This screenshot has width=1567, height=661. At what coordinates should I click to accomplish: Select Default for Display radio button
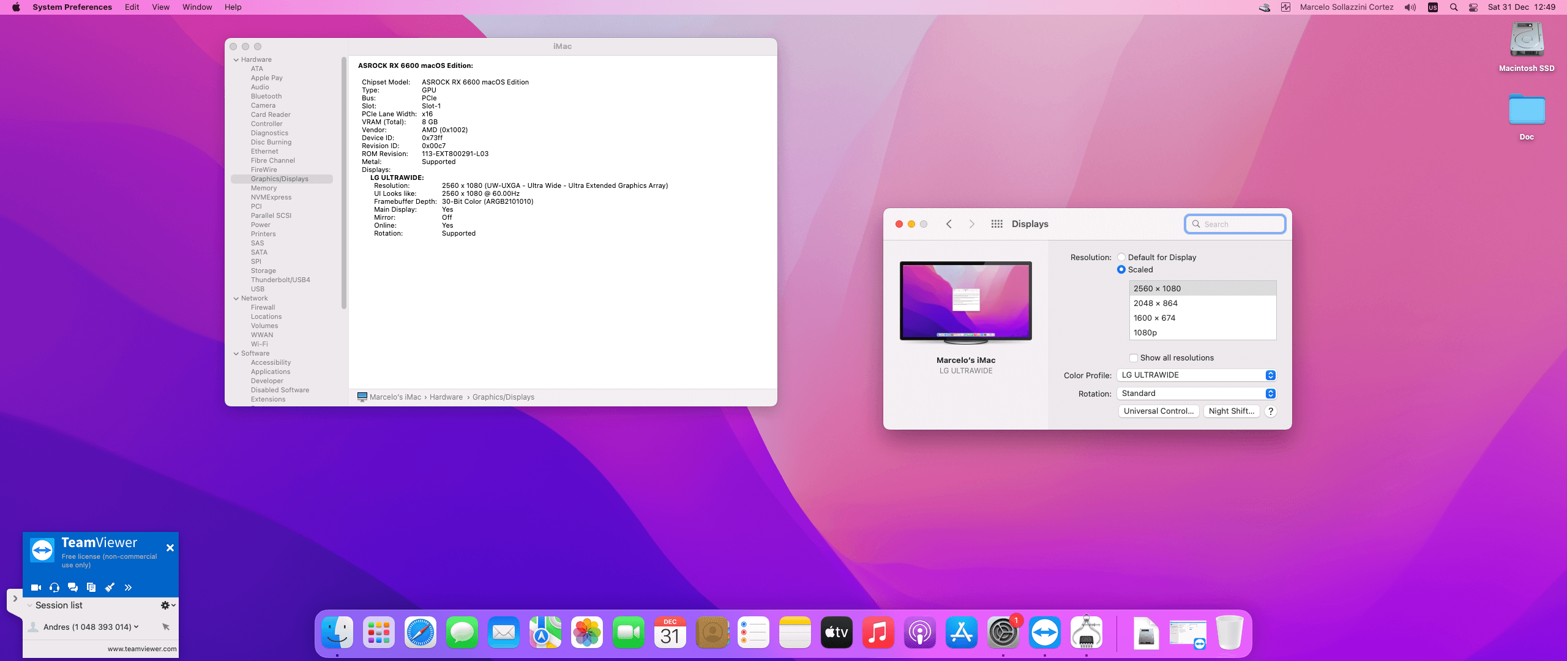click(x=1121, y=258)
